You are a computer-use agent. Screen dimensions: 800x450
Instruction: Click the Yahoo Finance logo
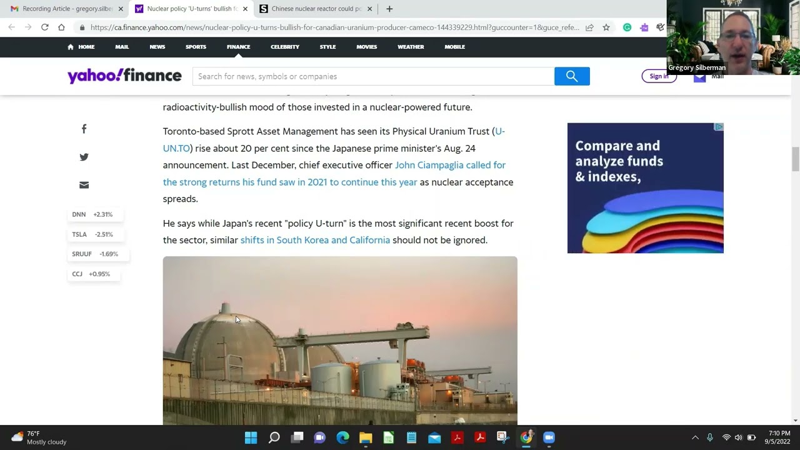tap(124, 76)
